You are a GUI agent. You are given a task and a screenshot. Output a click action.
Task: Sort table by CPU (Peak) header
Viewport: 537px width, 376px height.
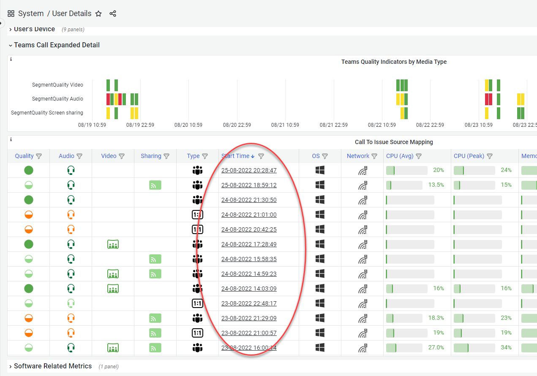pyautogui.click(x=469, y=156)
